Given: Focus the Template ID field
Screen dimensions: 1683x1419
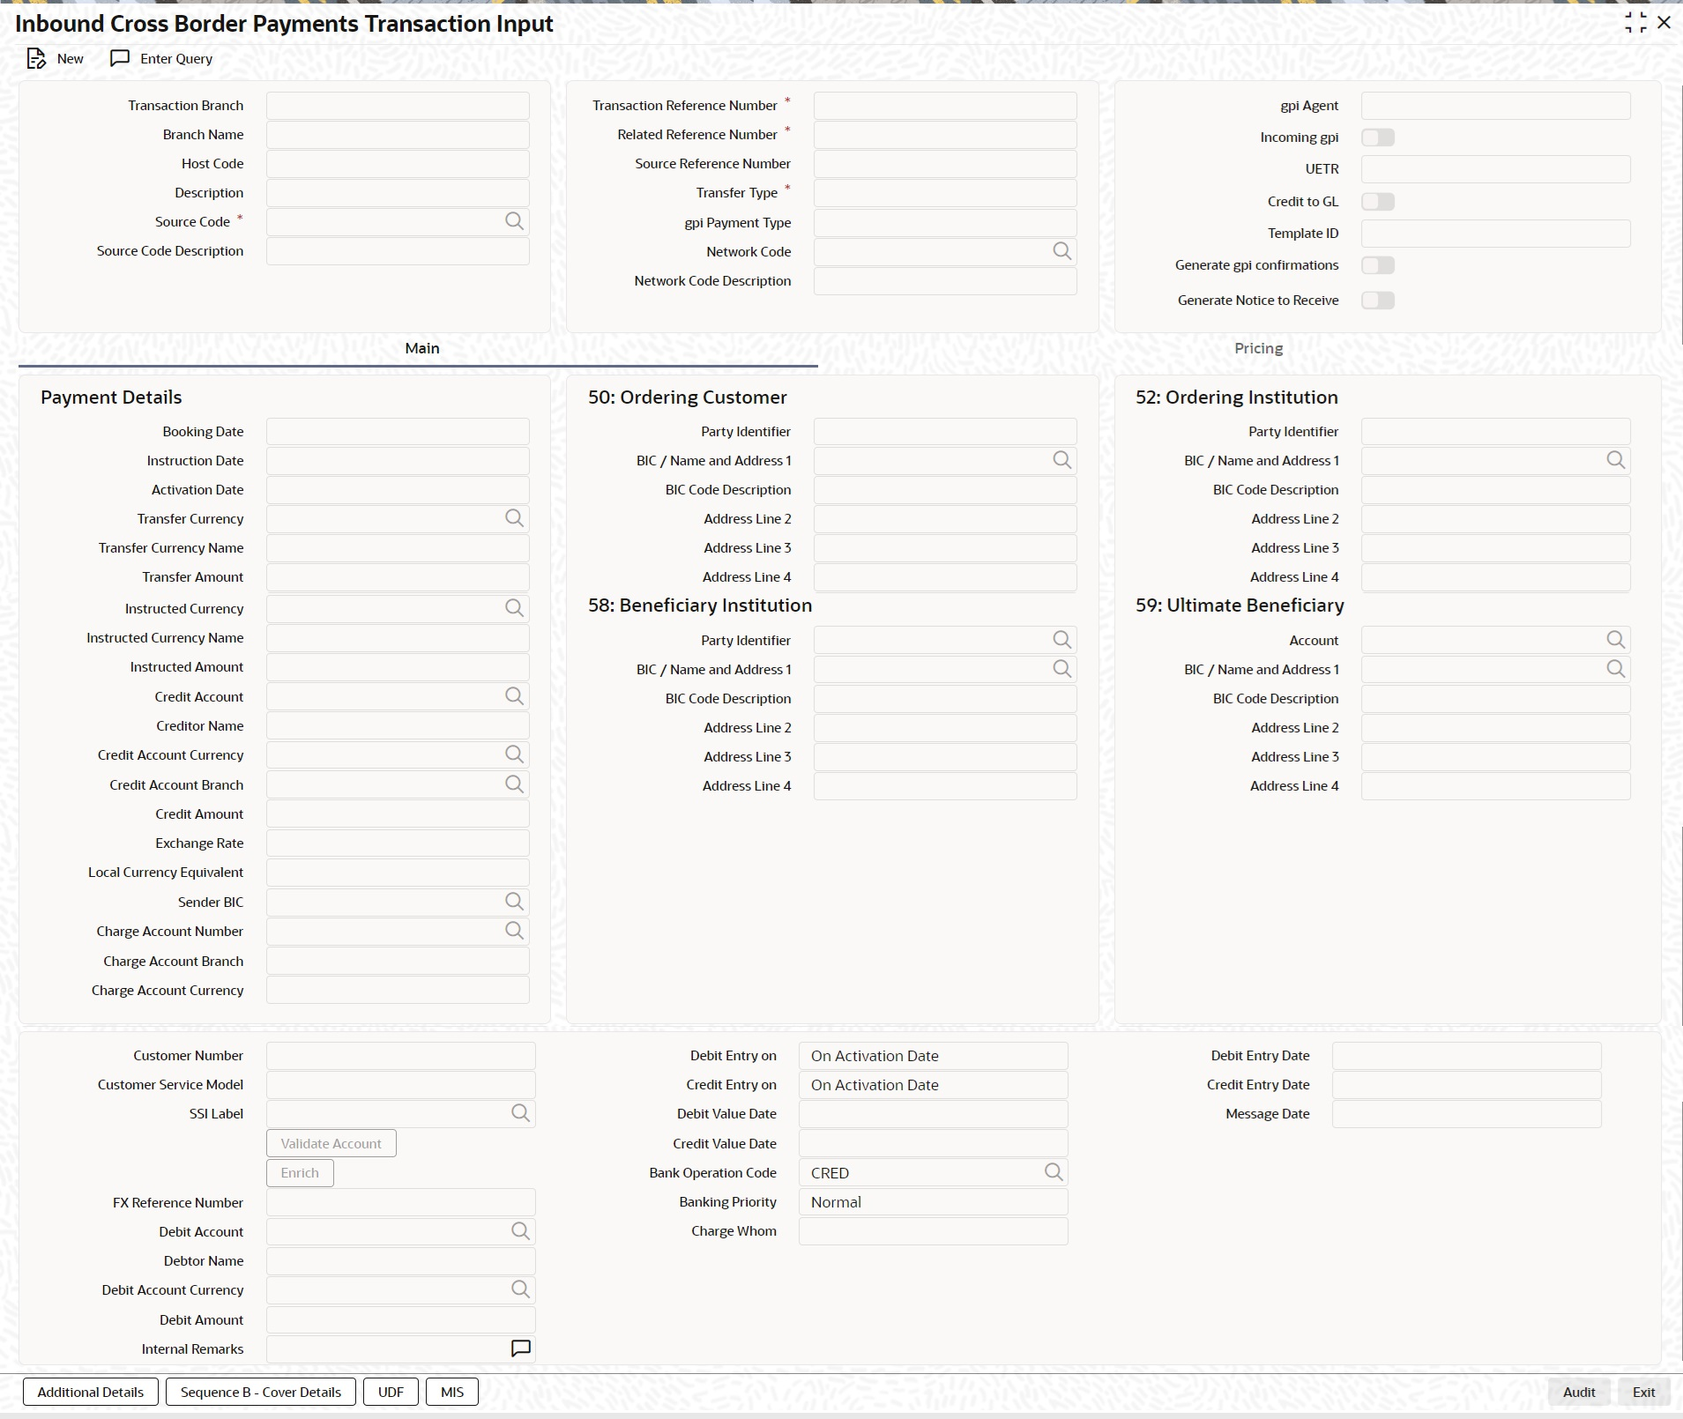Looking at the screenshot, I should click(1495, 234).
